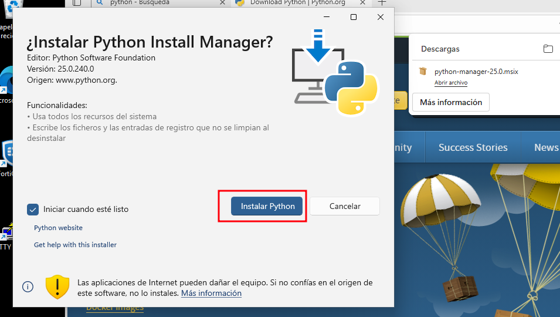The width and height of the screenshot is (560, 317).
Task: Click the info circle icon in installer
Action: (x=28, y=286)
